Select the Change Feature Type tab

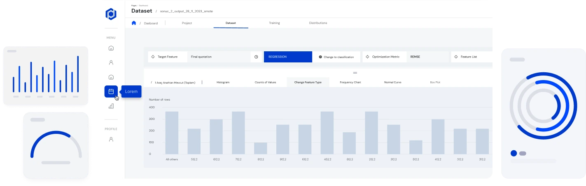(x=308, y=82)
